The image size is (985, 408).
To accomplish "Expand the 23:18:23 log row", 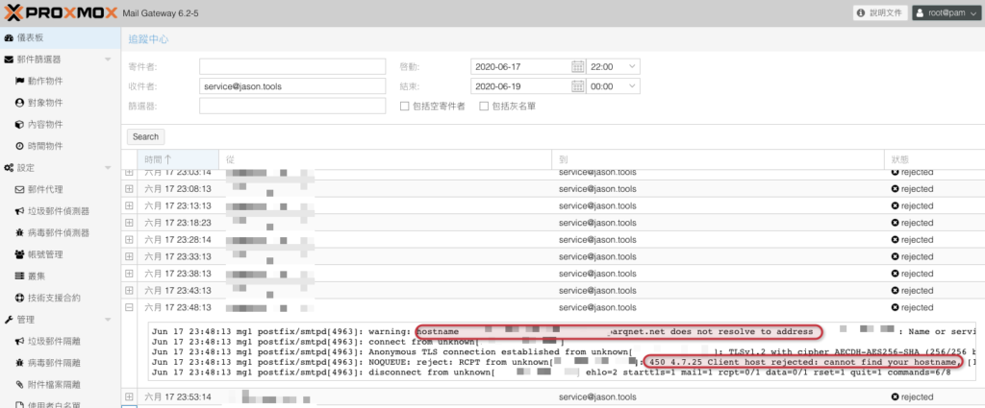I will 130,223.
